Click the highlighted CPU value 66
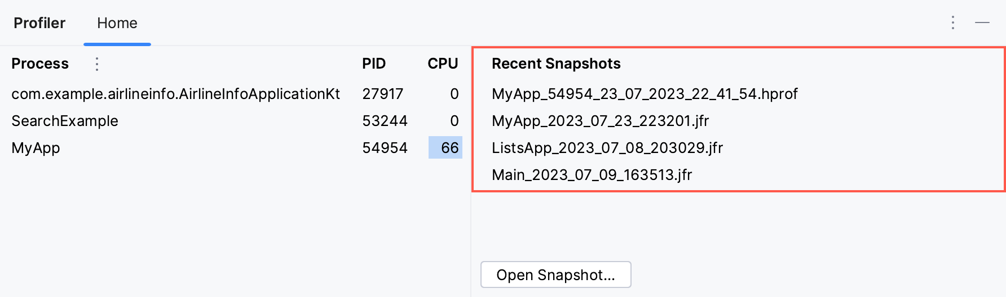 449,148
